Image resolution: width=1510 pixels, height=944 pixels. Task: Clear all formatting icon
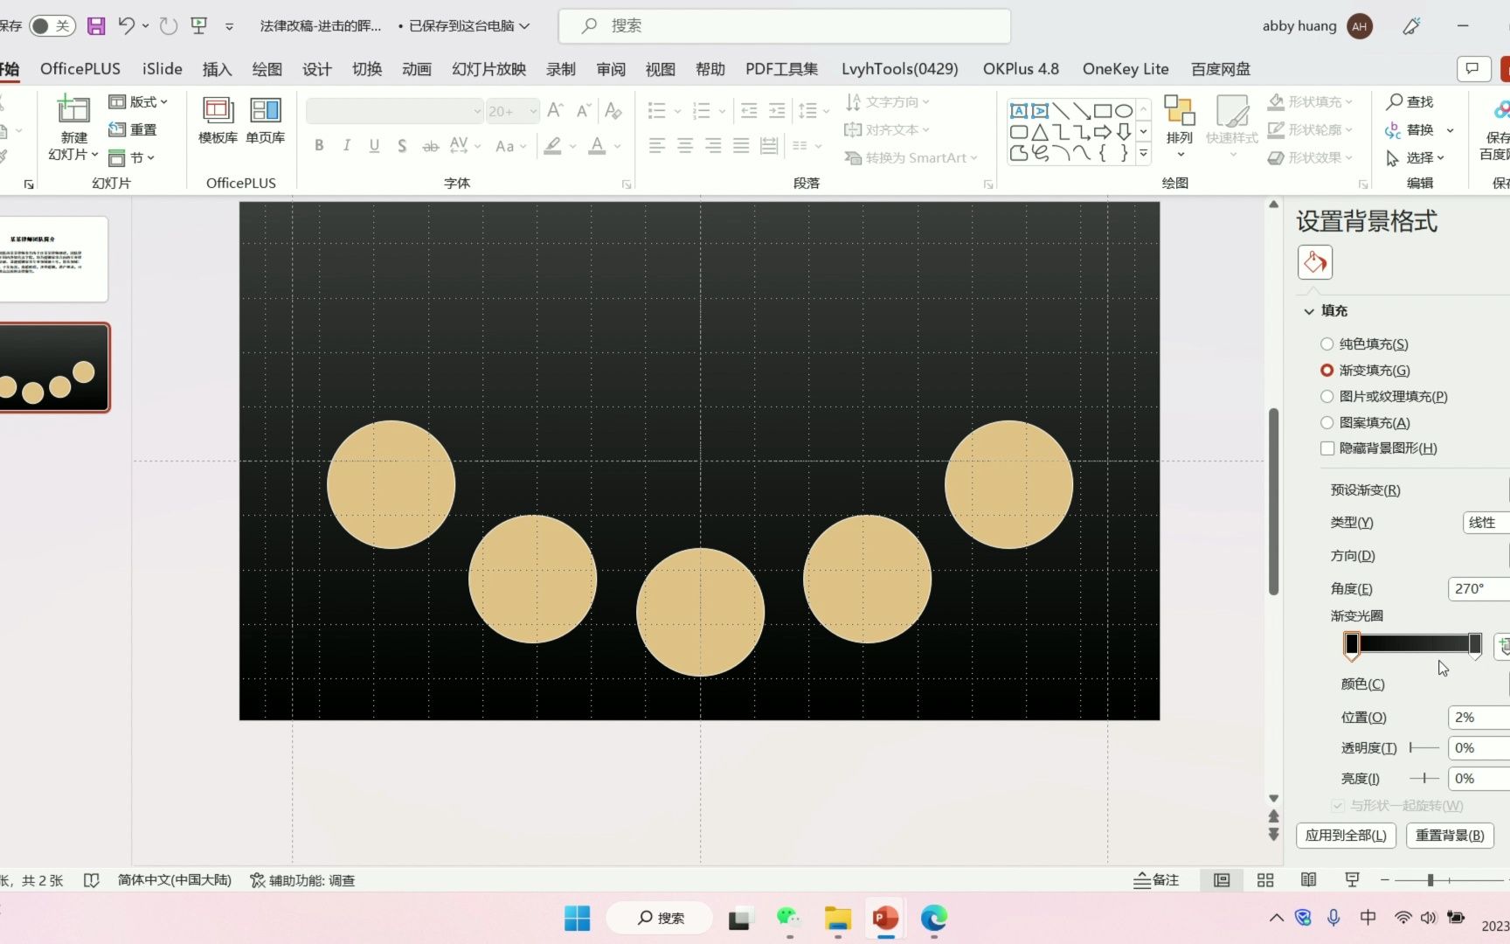coord(613,111)
